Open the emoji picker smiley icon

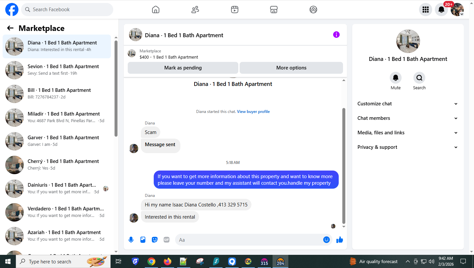pos(327,240)
